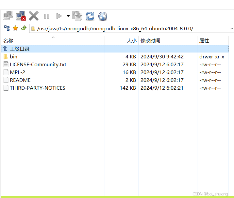
Task: Click the start transfer play icon
Action: click(59, 16)
